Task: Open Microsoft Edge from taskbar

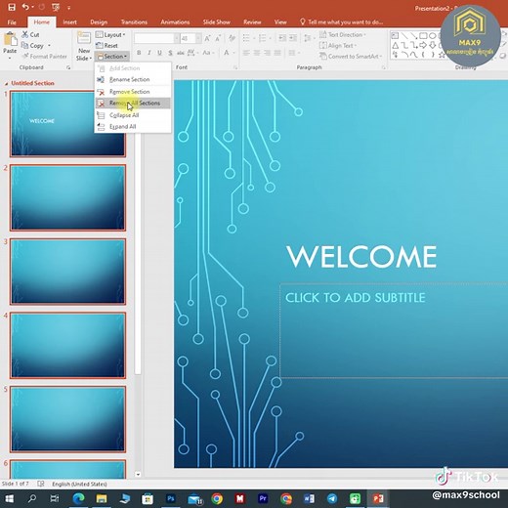Action: click(78, 498)
